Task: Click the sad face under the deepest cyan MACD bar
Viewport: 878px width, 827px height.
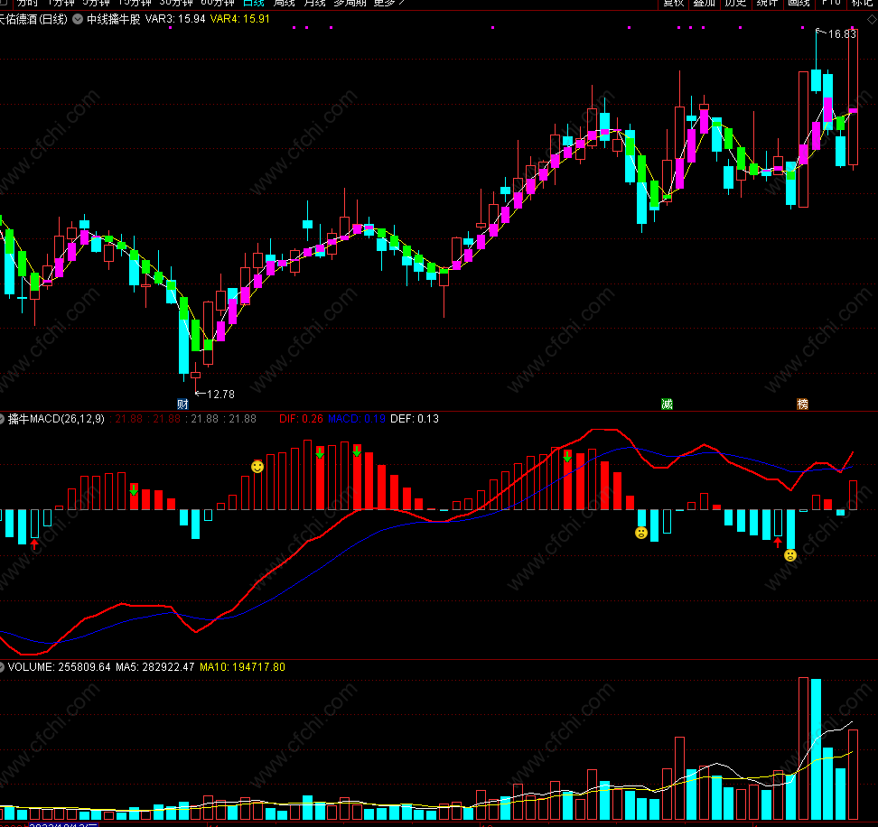Action: [790, 555]
